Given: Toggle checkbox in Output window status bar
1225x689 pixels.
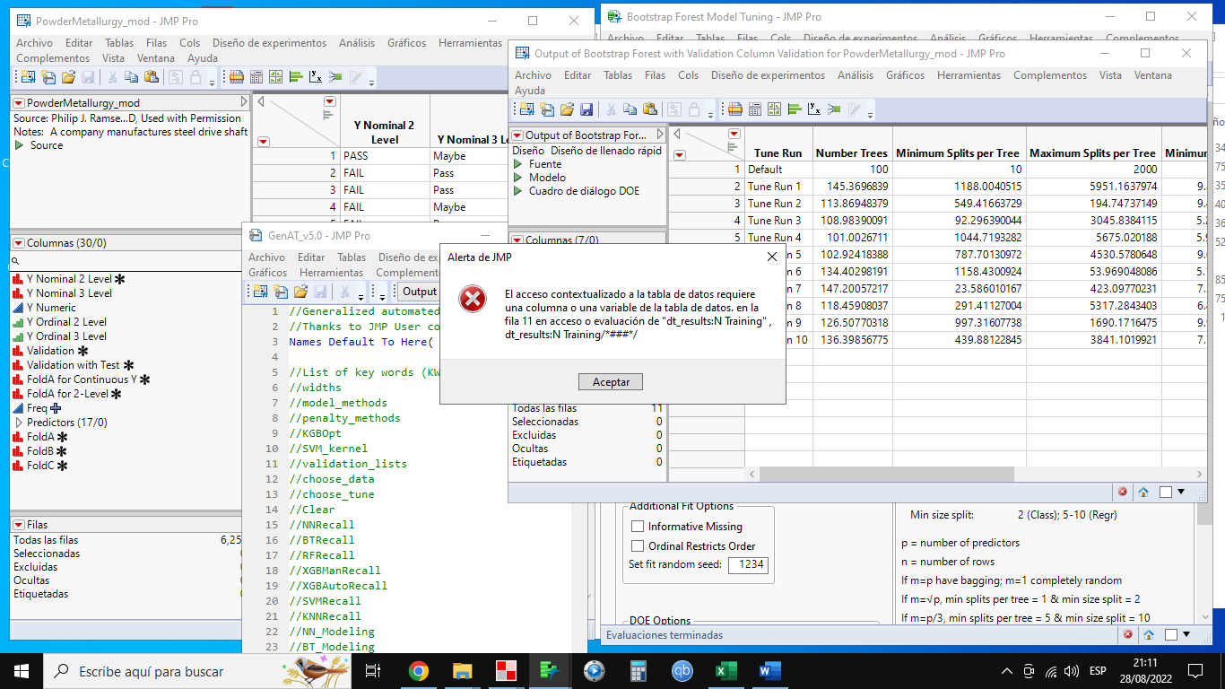Looking at the screenshot, I should pyautogui.click(x=1166, y=492).
